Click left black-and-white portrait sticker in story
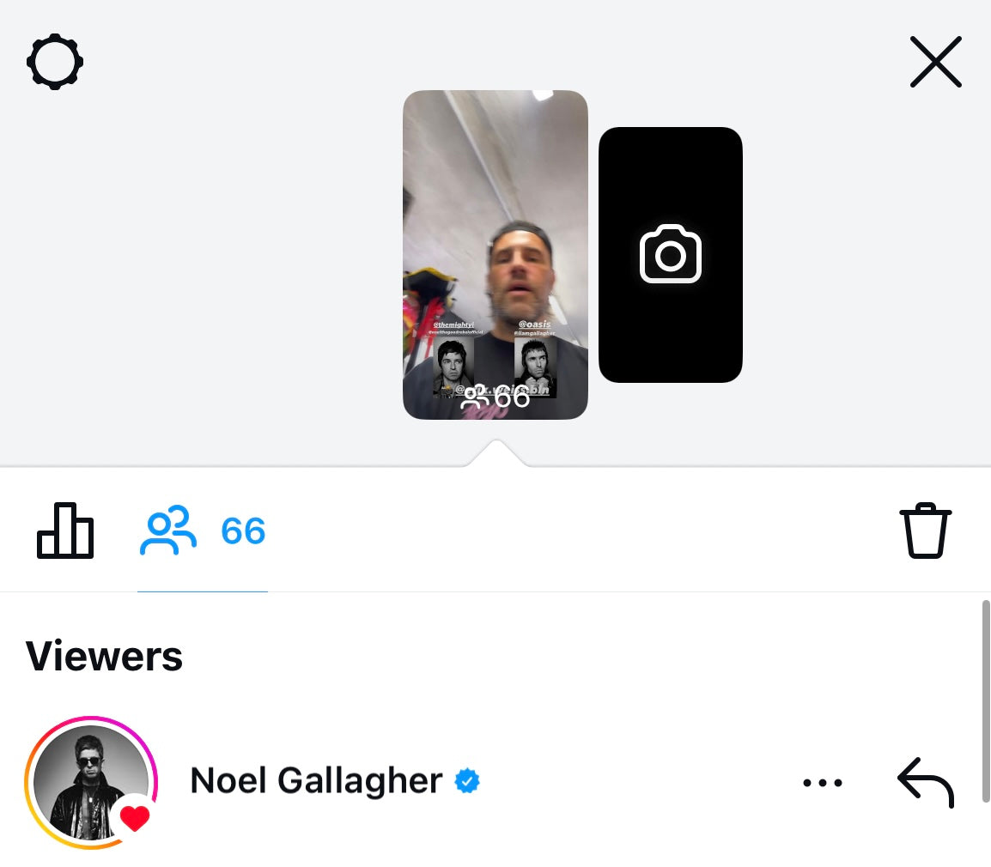This screenshot has width=991, height=867. click(453, 365)
